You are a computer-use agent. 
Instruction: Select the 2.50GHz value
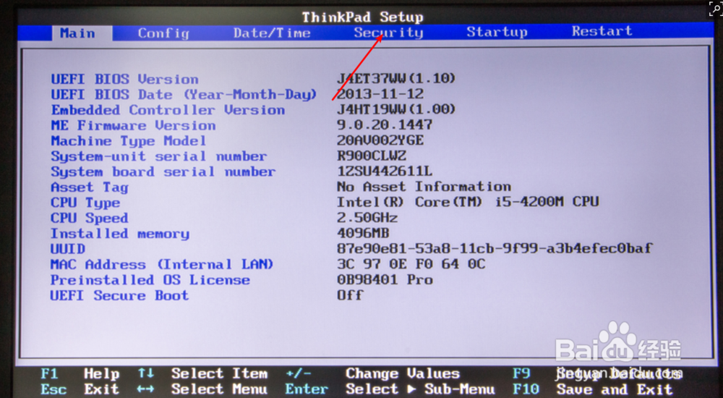pyautogui.click(x=367, y=217)
